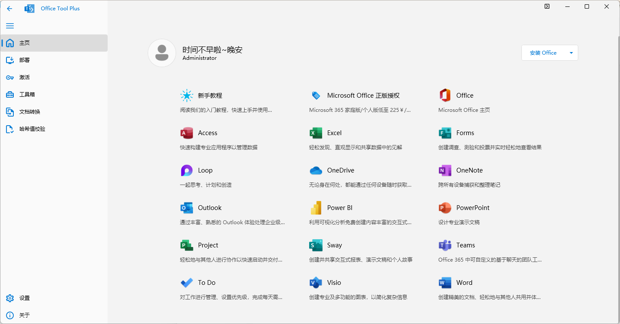Click the user avatar picture
This screenshot has width=620, height=324.
(162, 53)
